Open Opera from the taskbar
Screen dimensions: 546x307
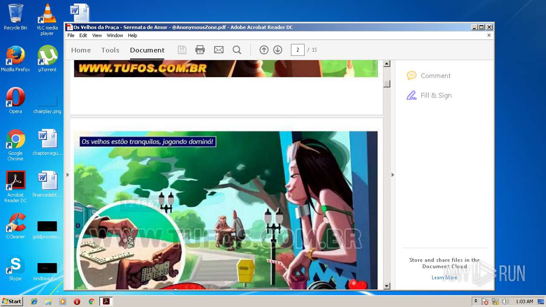(x=77, y=301)
